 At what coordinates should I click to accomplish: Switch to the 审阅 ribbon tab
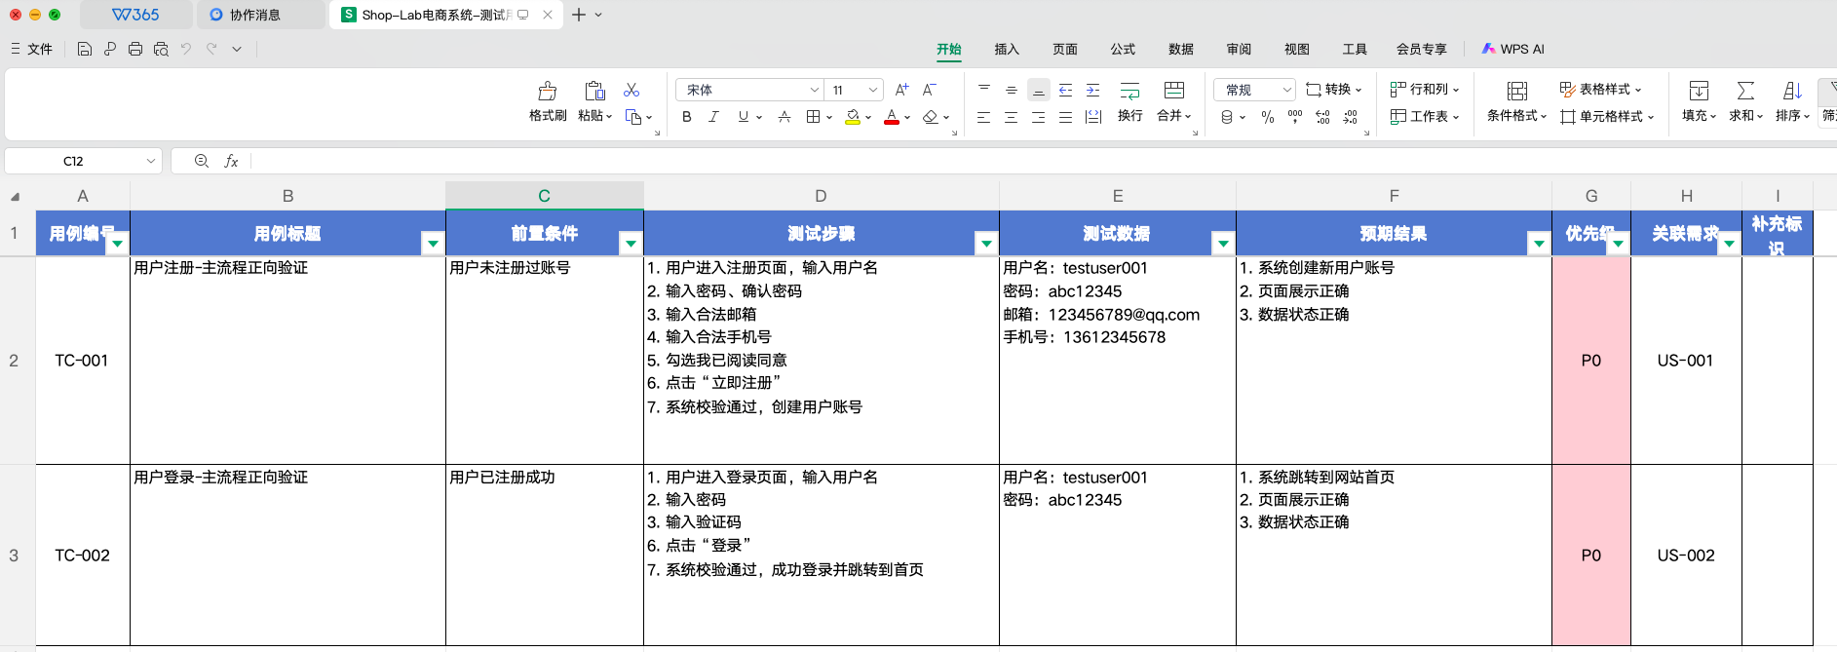1239,49
